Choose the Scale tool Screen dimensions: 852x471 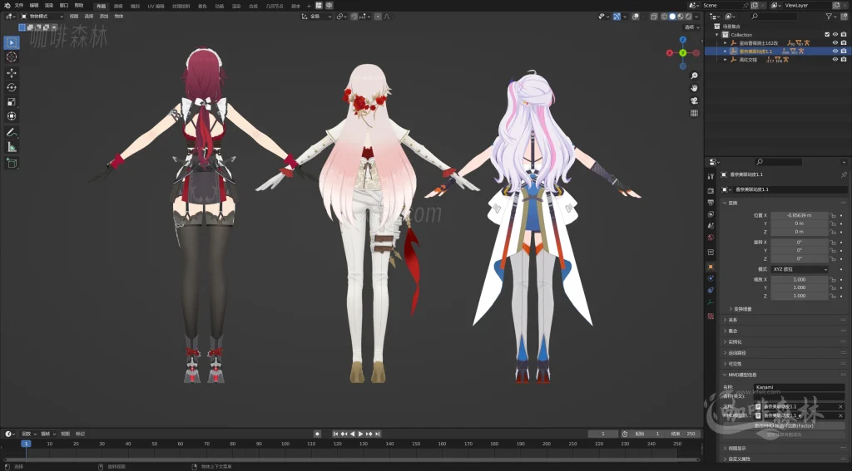pos(12,102)
